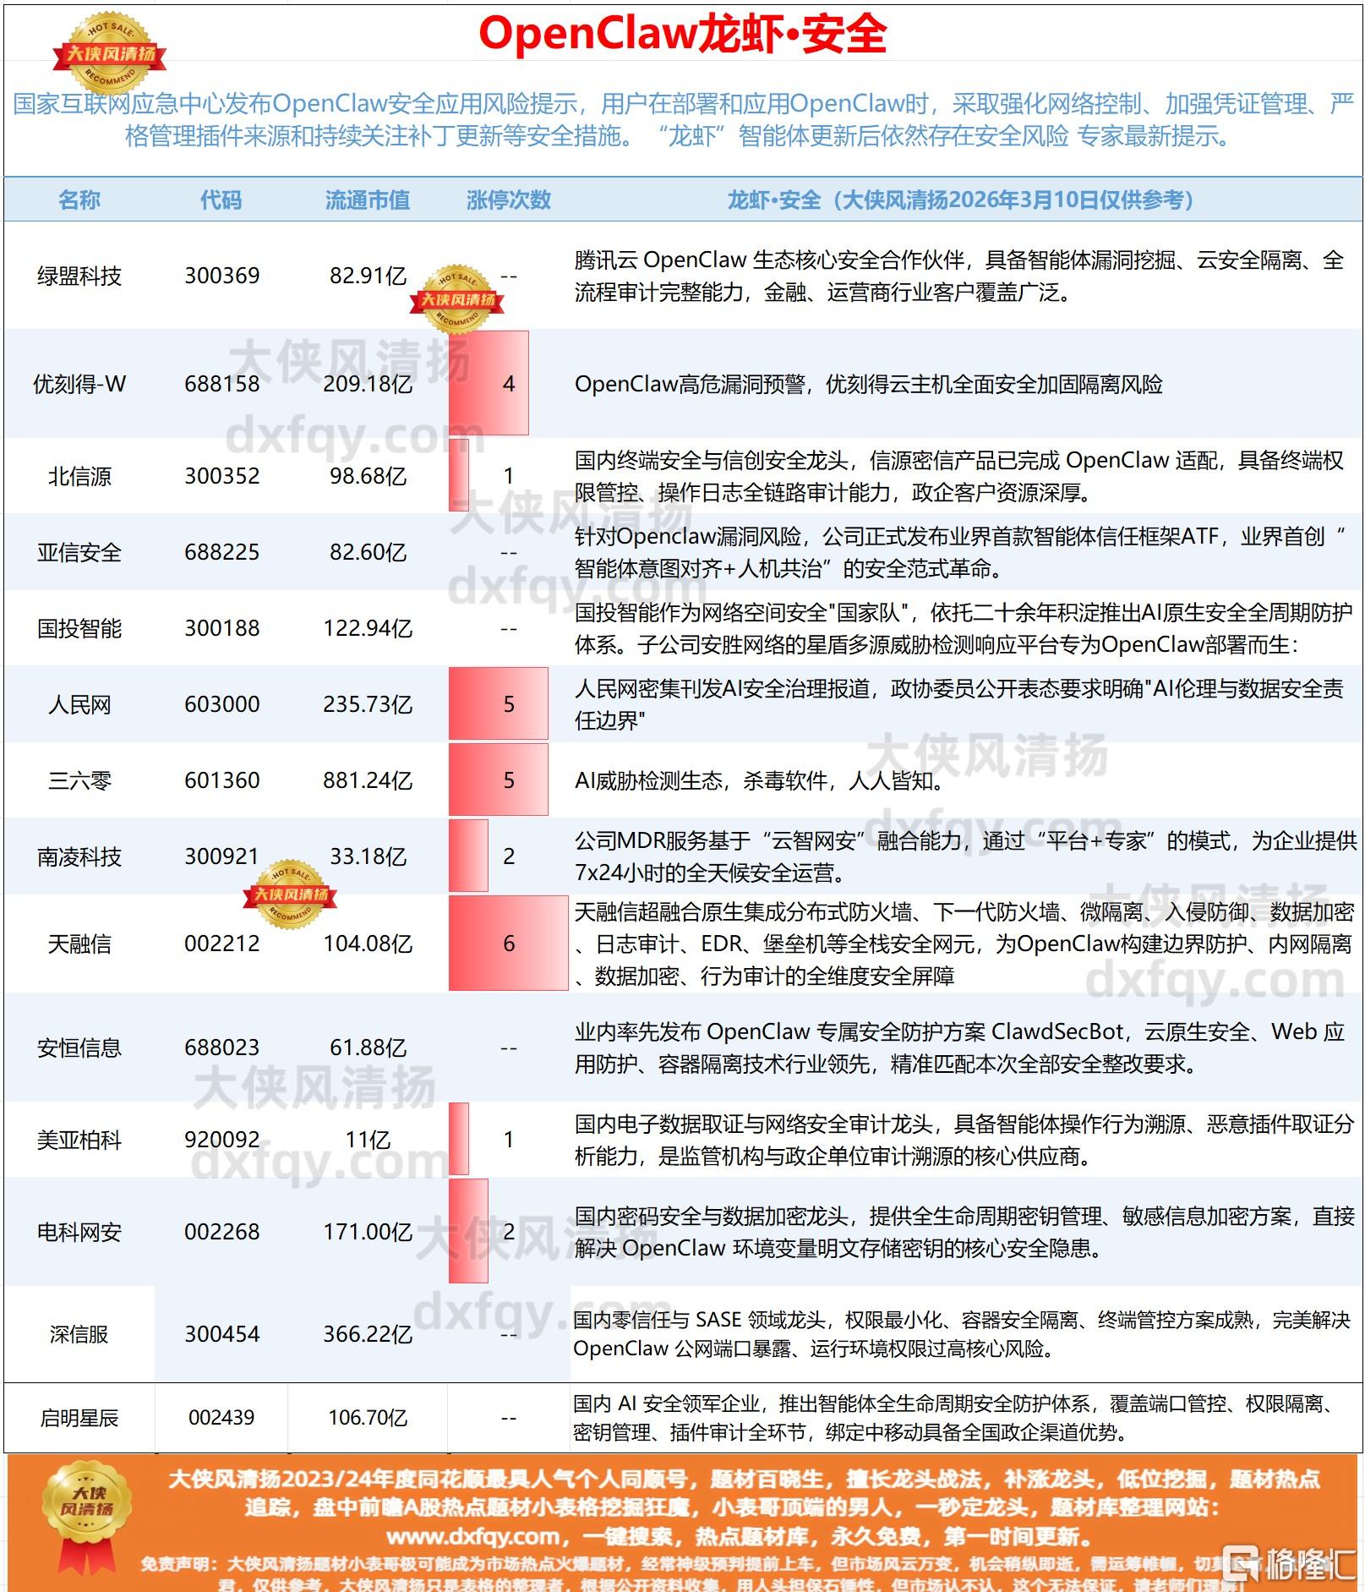This screenshot has width=1365, height=1592.
Task: Click 天融信 limit-up count bar 6
Action: point(509,943)
